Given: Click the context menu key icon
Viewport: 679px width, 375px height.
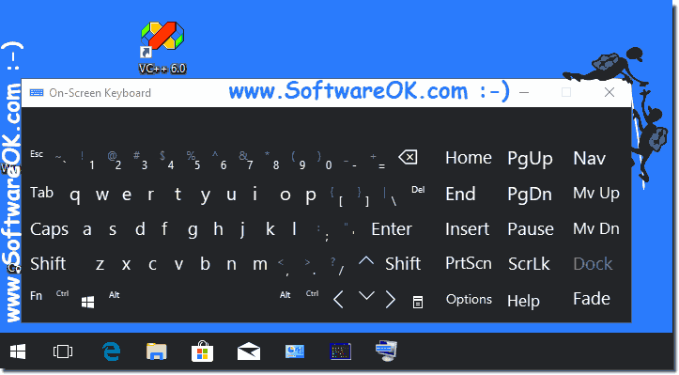Looking at the screenshot, I should click(417, 303).
